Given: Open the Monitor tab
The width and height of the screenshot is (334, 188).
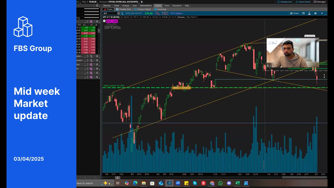Looking at the screenshot, I should pyautogui.click(x=107, y=5).
